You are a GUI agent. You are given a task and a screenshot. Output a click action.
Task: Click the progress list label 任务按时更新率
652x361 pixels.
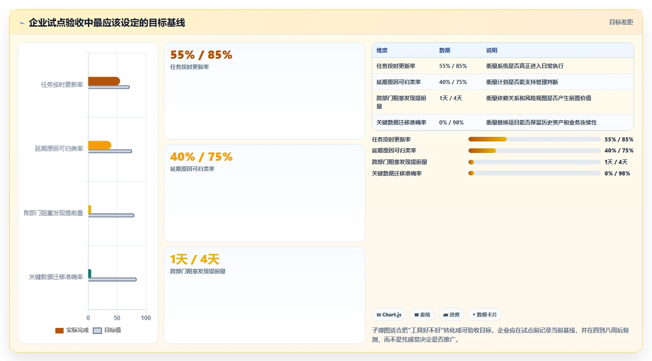(x=392, y=139)
